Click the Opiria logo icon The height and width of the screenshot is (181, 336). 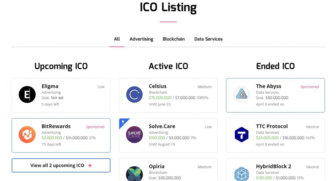(134, 174)
